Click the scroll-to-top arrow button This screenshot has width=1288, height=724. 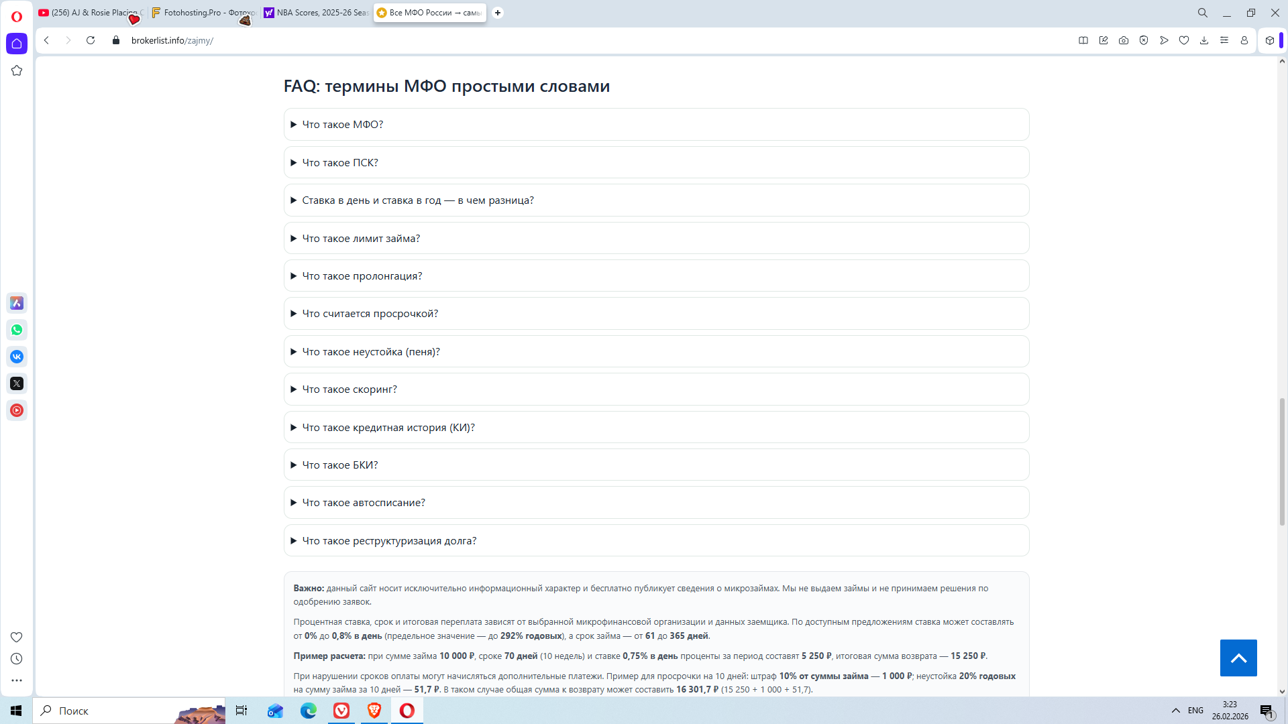pos(1238,658)
